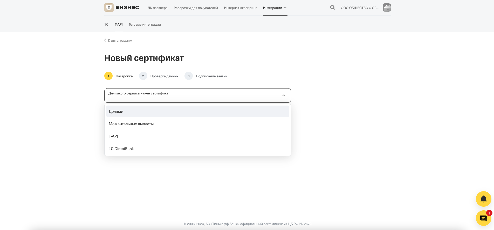Click step 2 Проверка данных indicator
This screenshot has width=494, height=230.
[159, 76]
